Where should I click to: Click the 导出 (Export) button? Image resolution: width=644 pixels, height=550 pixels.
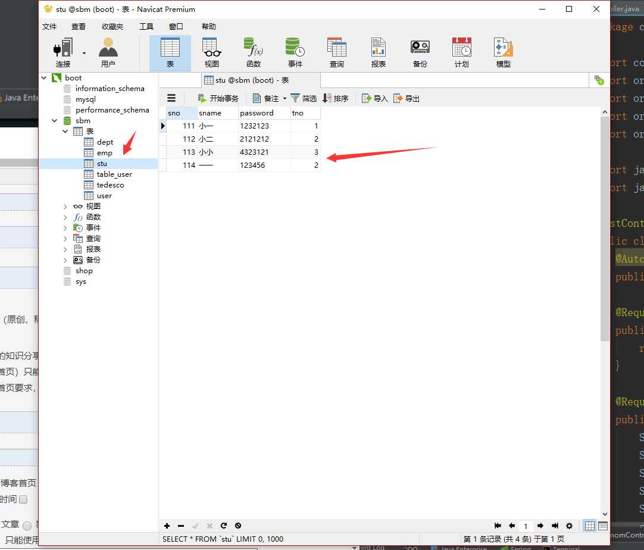[x=406, y=98]
